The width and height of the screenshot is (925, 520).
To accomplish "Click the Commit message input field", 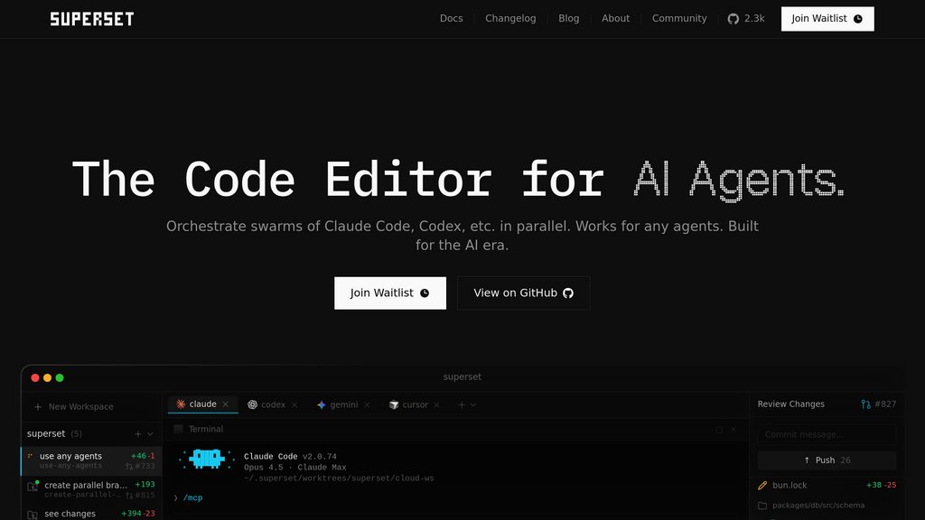I will pyautogui.click(x=827, y=434).
